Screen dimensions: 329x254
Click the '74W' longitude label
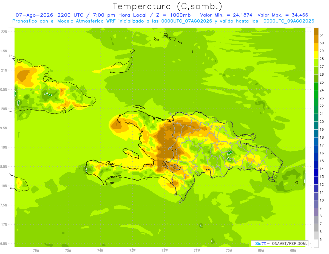100,250
